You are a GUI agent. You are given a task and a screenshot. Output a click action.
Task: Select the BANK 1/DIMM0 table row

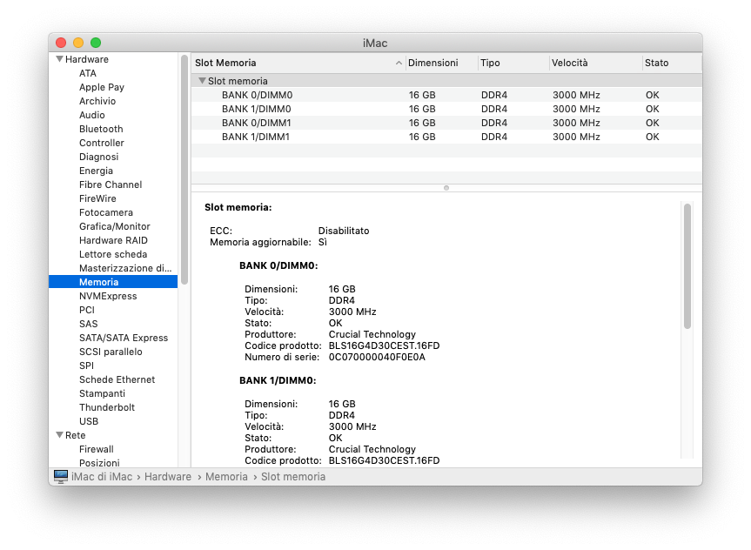(446, 109)
